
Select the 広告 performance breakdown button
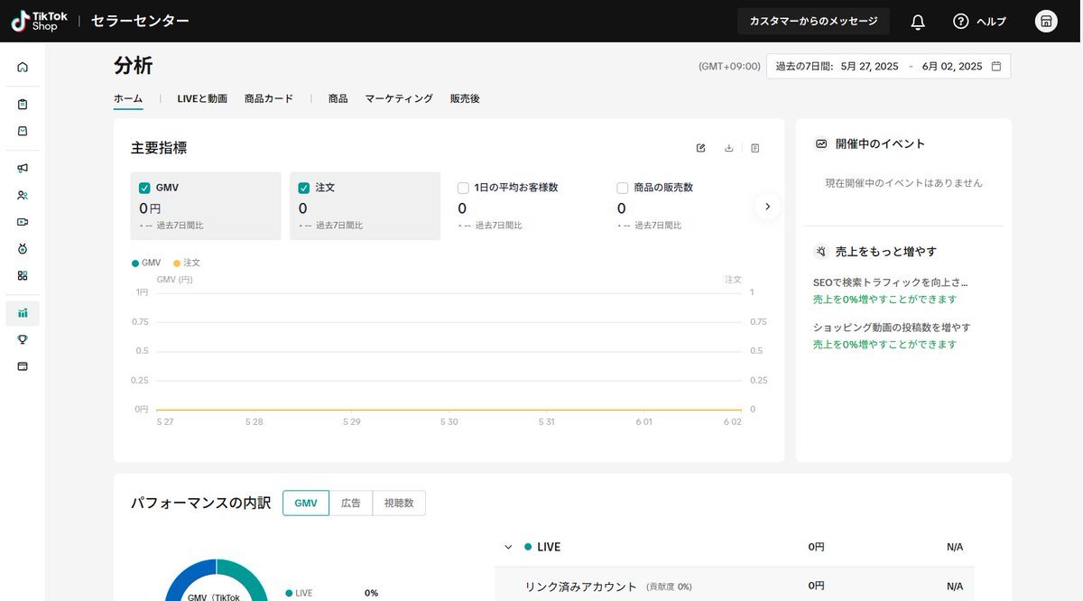[351, 504]
